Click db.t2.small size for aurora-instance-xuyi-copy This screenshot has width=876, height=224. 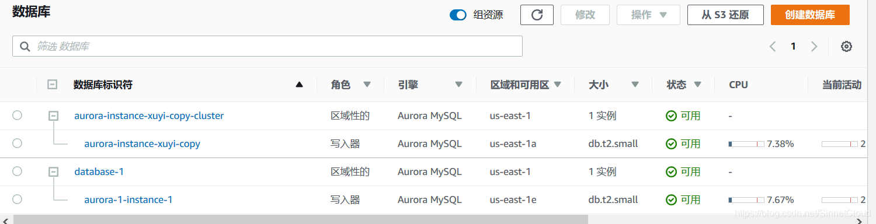click(613, 143)
